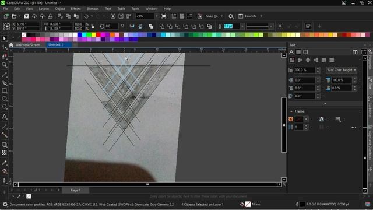The height and width of the screenshot is (210, 373).
Task: Click the Export icon
Action: [x=121, y=16]
